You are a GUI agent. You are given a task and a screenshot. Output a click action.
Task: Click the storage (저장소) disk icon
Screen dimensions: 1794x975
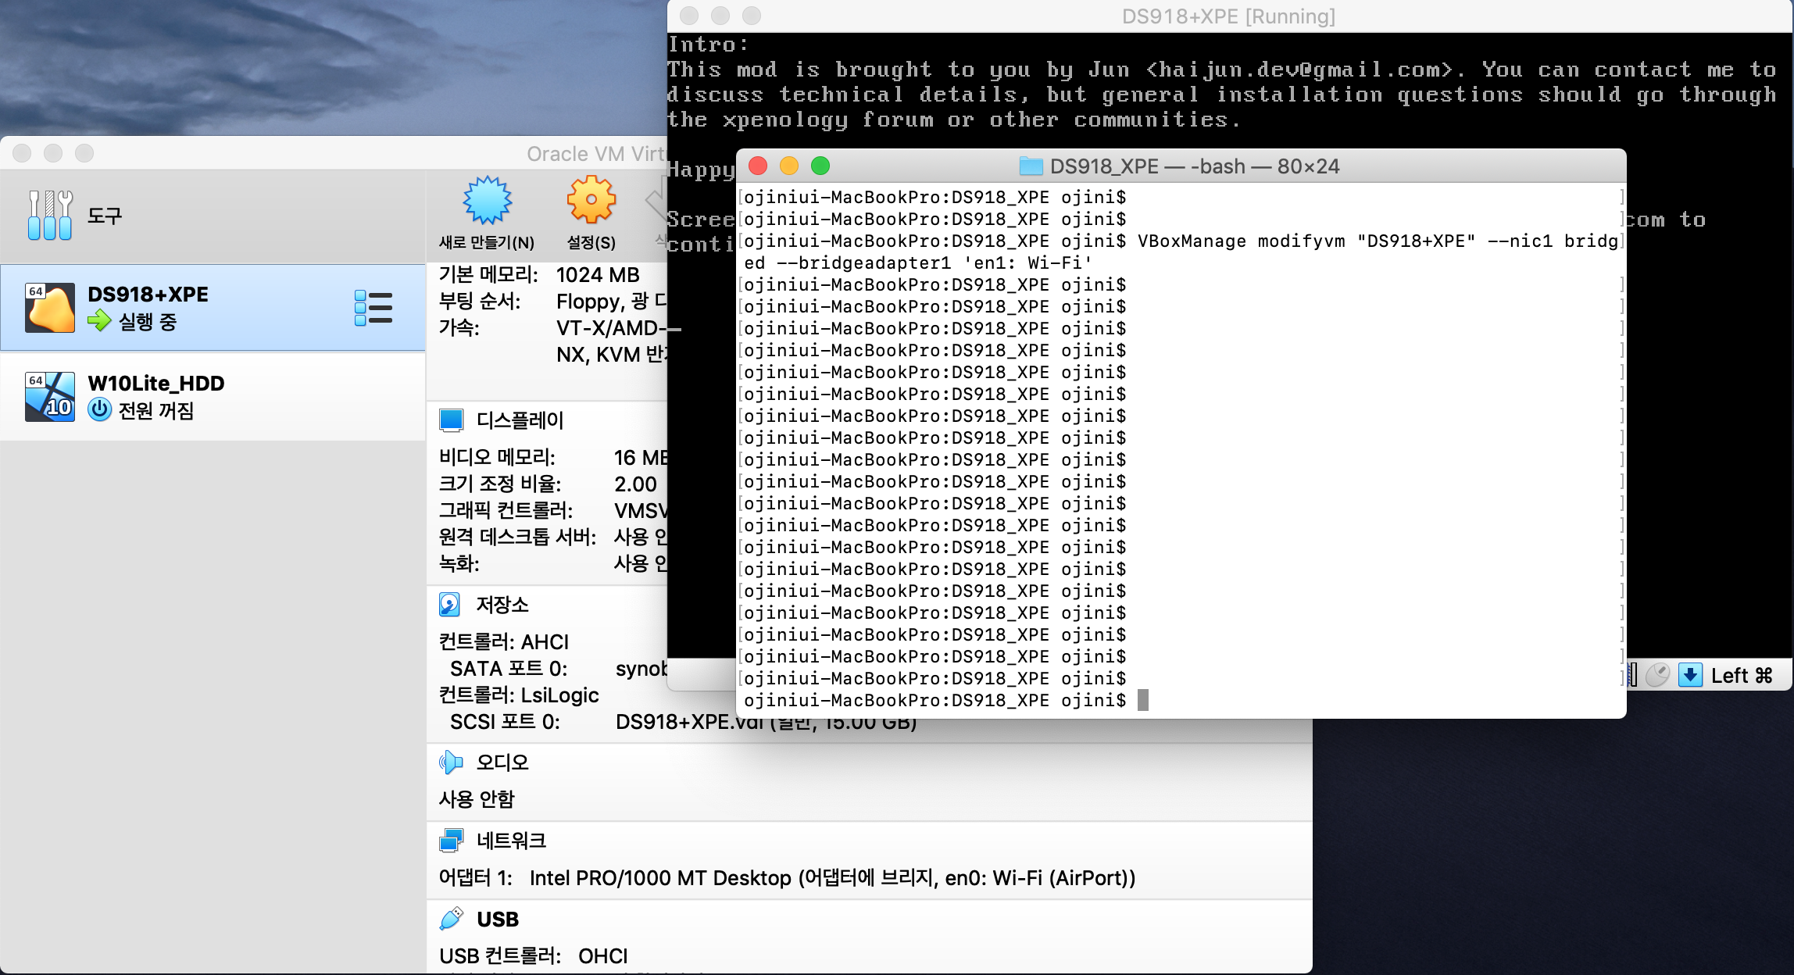coord(450,604)
